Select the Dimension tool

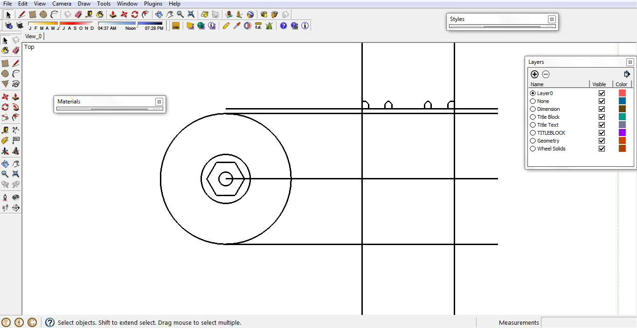(15, 130)
